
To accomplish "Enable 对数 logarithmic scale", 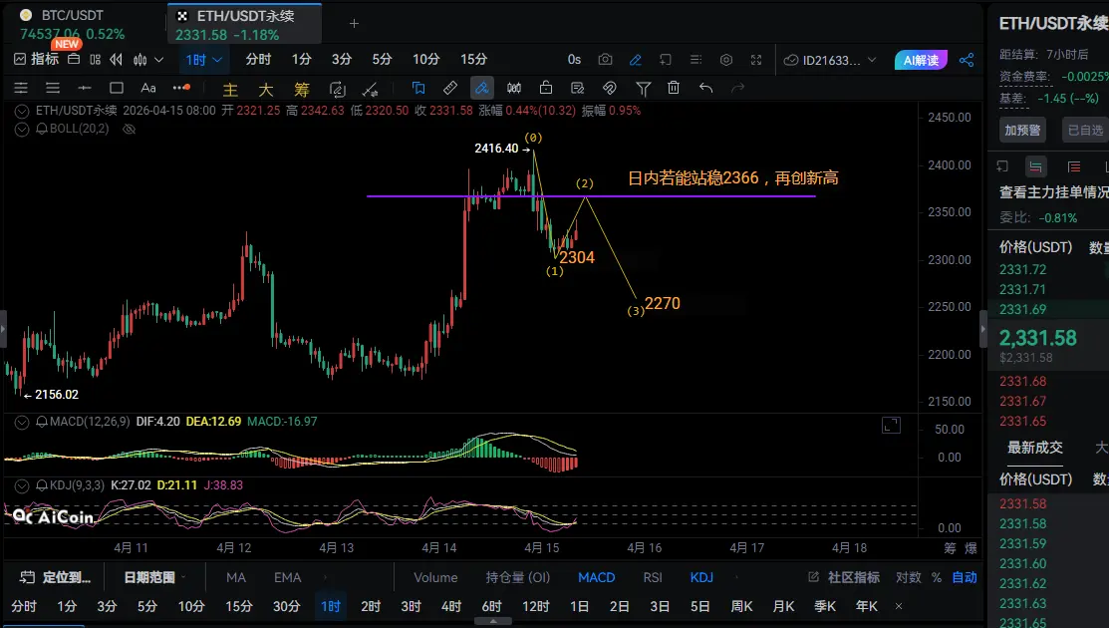I will click(908, 577).
